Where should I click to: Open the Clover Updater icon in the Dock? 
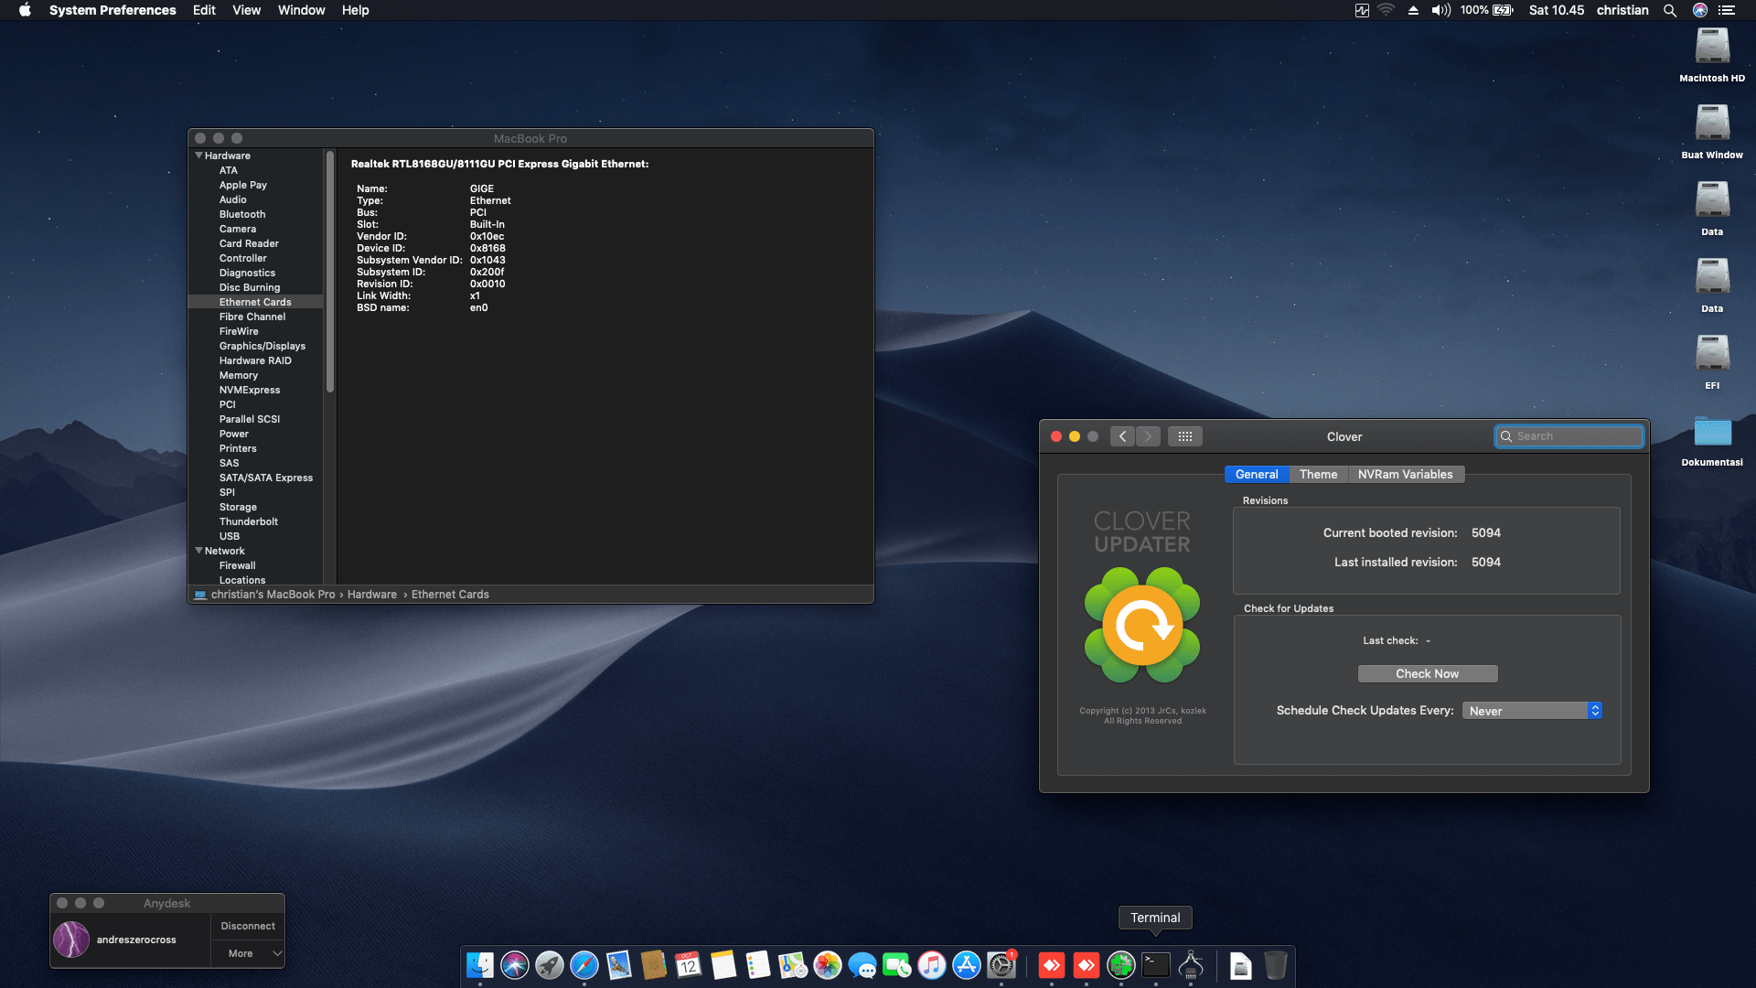click(x=1121, y=965)
